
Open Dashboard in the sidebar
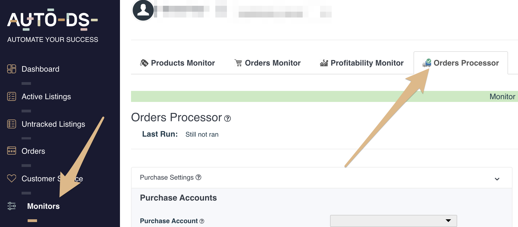tap(40, 69)
